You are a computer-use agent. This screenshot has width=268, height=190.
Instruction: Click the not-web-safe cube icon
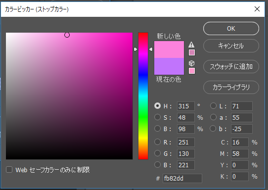(191, 63)
